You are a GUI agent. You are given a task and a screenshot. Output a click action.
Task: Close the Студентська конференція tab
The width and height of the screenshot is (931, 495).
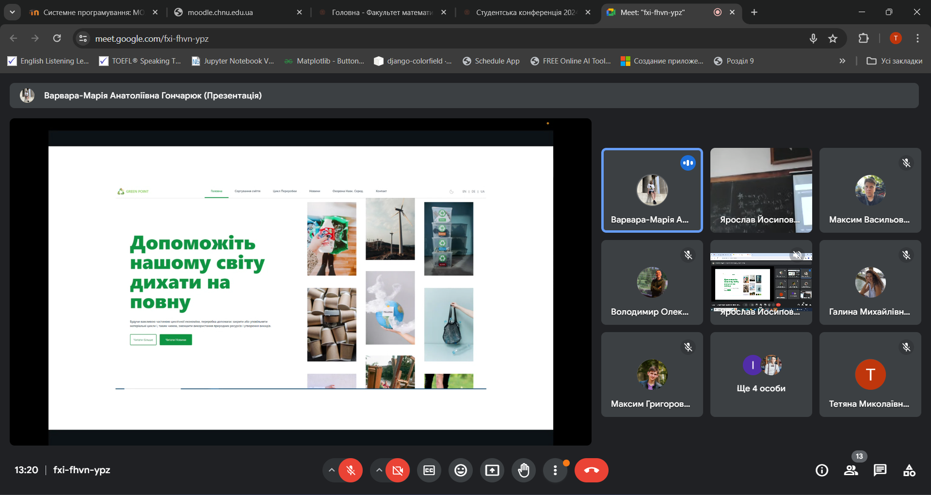click(588, 13)
